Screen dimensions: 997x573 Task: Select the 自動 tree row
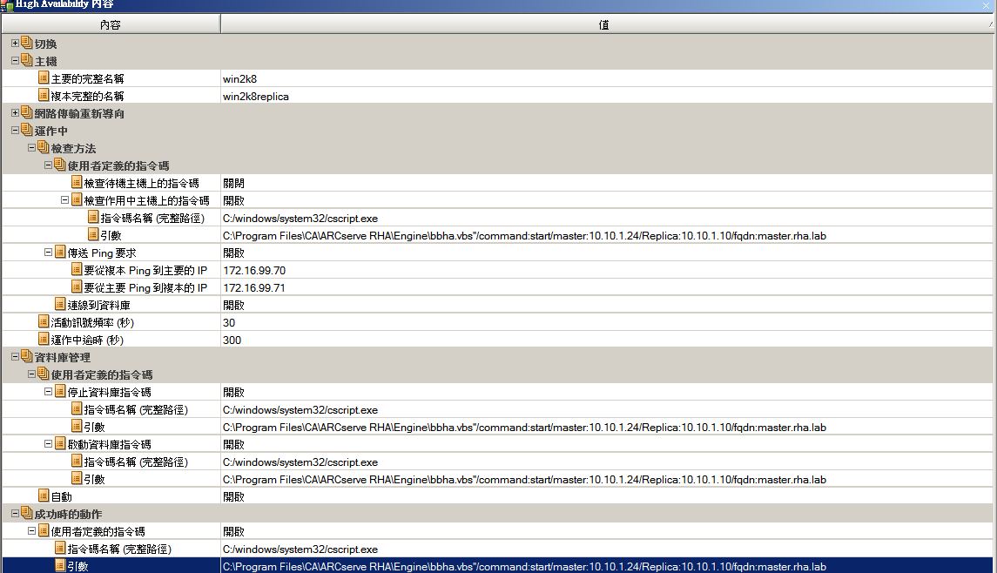coord(61,496)
